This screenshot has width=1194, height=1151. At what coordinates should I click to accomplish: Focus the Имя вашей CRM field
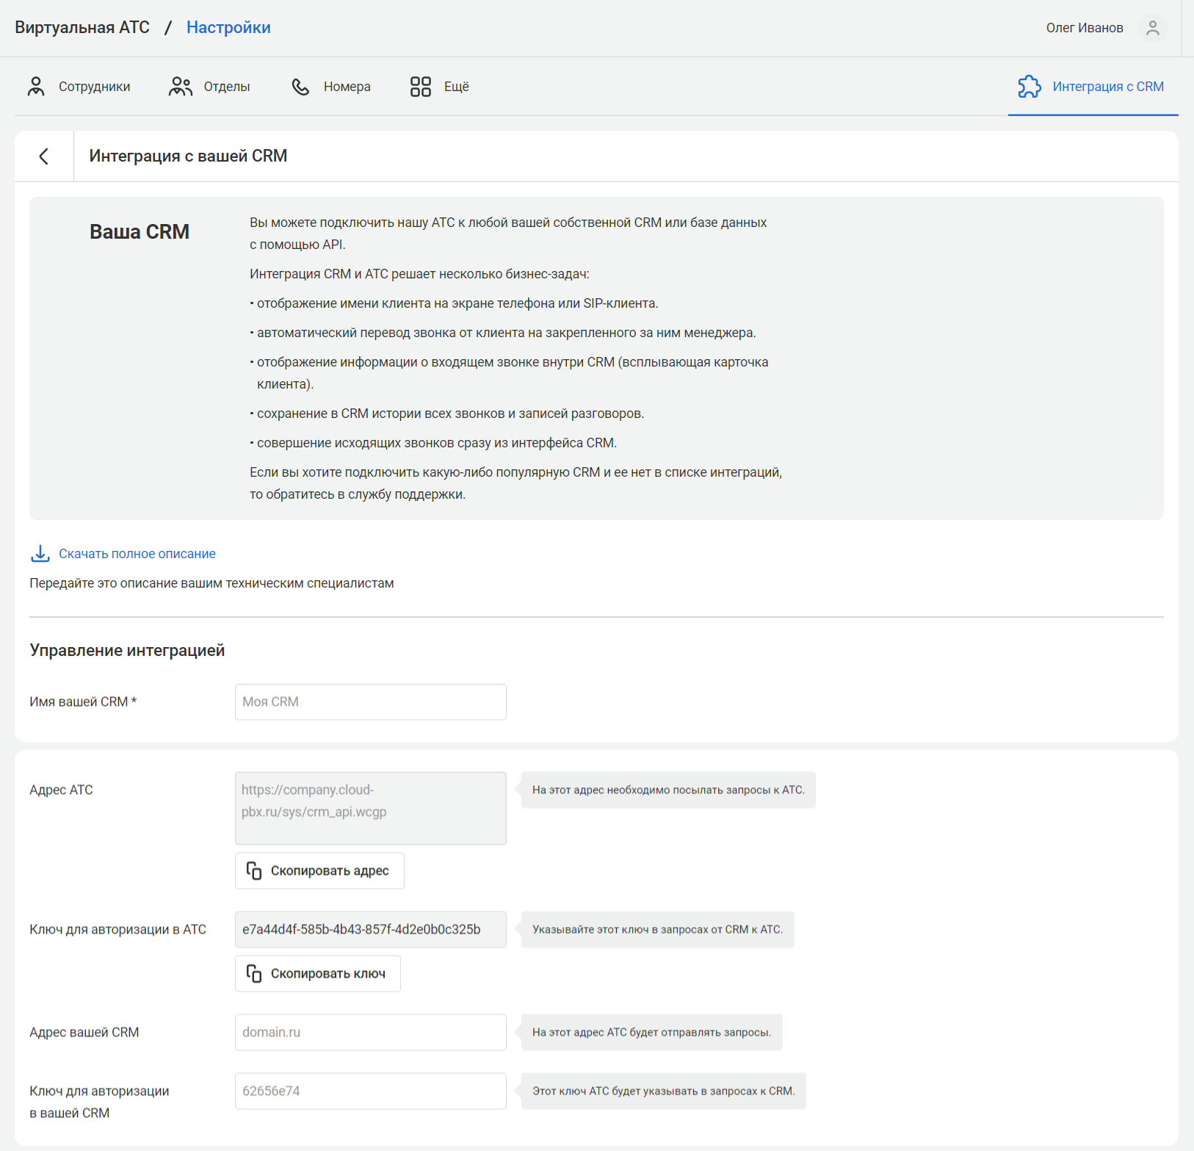(x=370, y=702)
